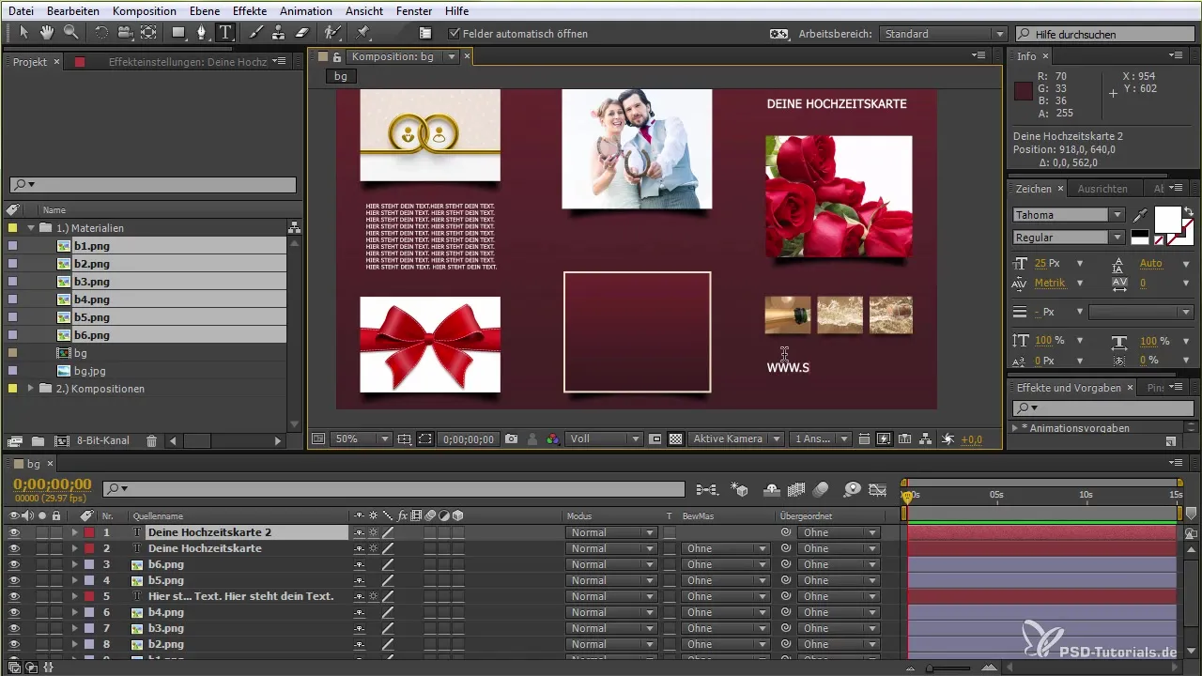The width and height of the screenshot is (1202, 676).
Task: Toggle the transparency grid icon
Action: pos(674,438)
